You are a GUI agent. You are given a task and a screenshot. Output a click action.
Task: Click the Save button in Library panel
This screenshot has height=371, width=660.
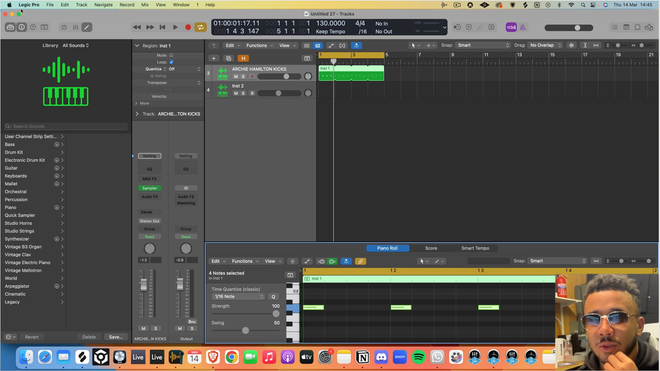coord(116,337)
